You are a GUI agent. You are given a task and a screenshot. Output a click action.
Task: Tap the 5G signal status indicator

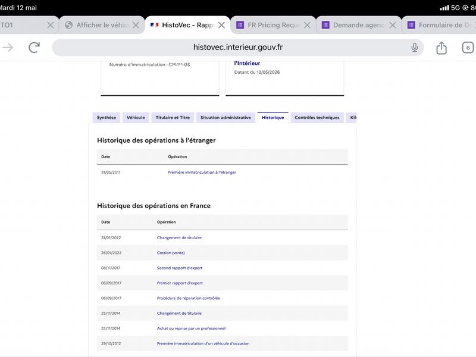(x=455, y=8)
